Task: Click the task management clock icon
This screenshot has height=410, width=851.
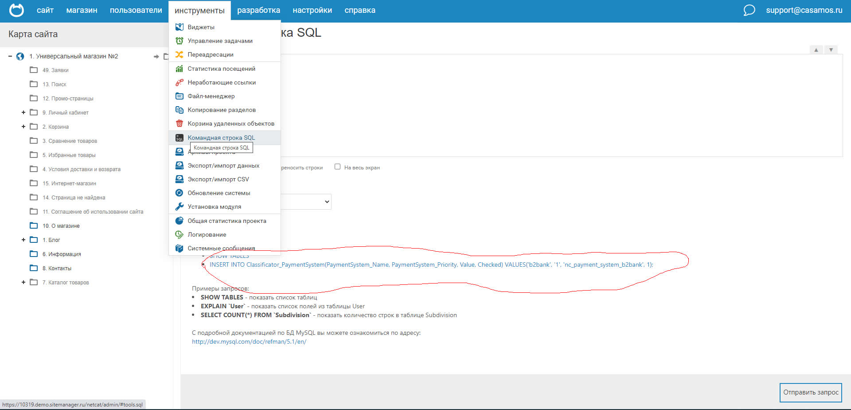Action: pyautogui.click(x=179, y=41)
